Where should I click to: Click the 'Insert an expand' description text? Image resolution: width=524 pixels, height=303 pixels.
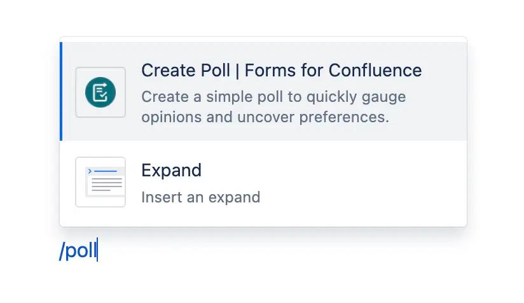[x=200, y=197]
